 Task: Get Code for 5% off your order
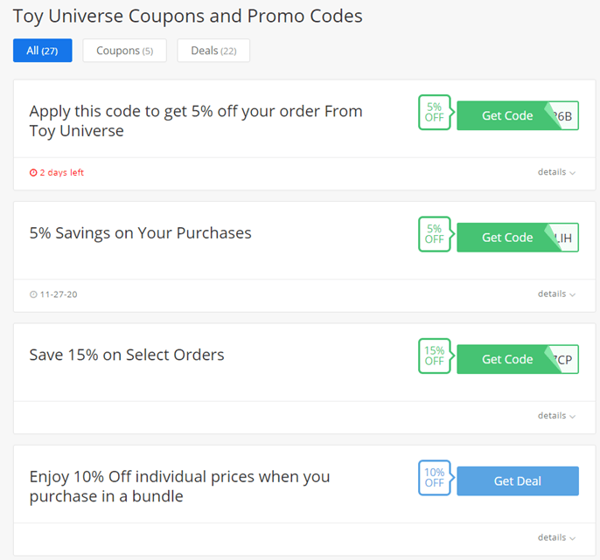coord(507,116)
